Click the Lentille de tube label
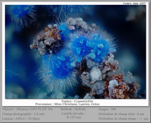151x123 pixels. point(73,114)
